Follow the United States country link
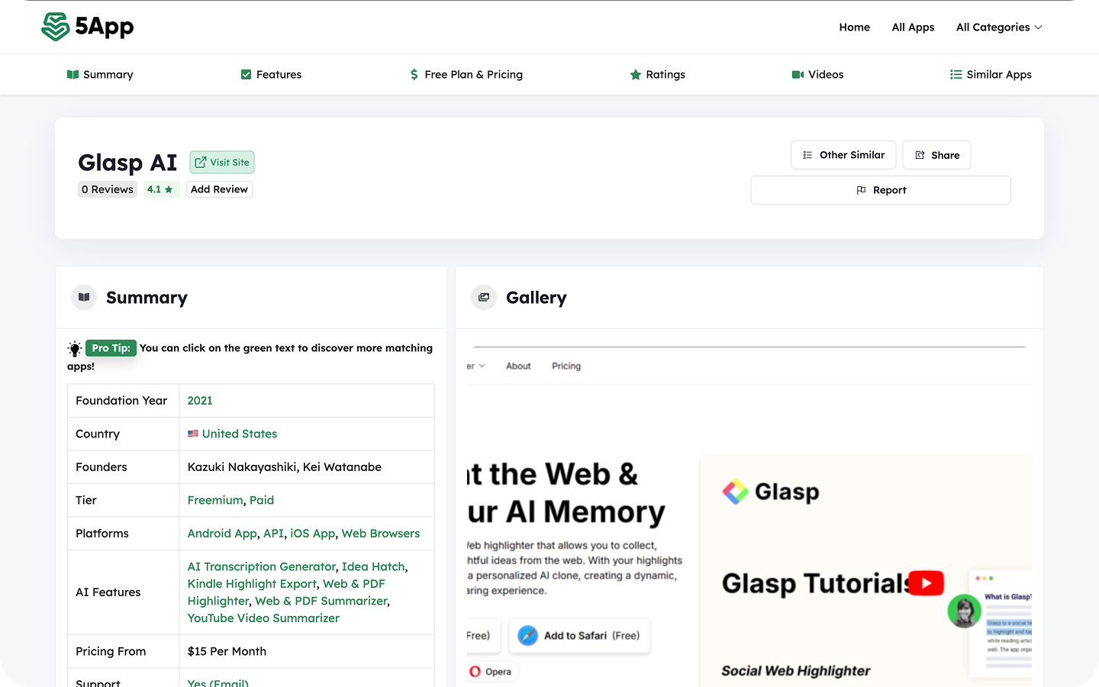The image size is (1099, 687). (x=240, y=434)
